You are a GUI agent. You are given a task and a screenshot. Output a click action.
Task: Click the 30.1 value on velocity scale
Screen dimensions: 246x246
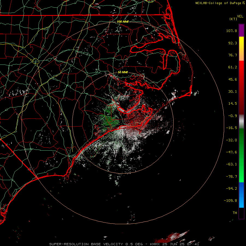tap(233, 92)
